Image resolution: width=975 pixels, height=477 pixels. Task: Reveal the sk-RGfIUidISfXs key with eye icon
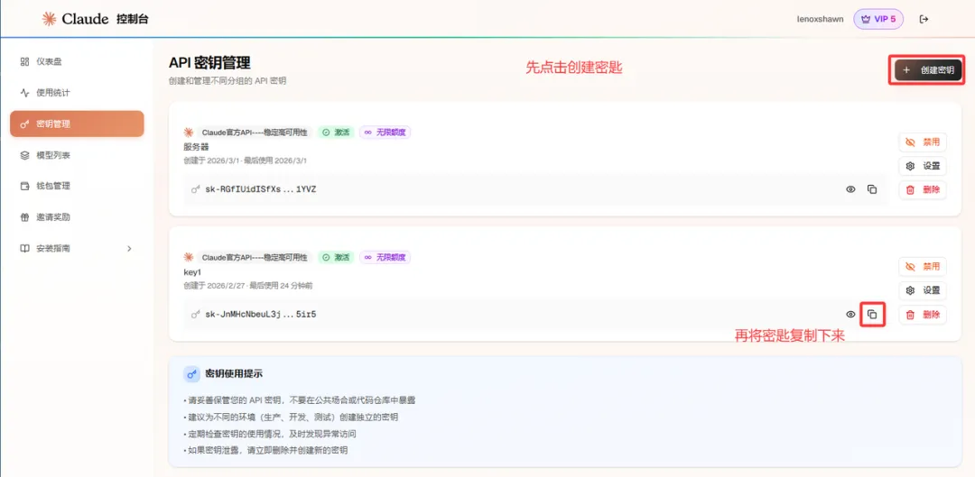pyautogui.click(x=850, y=189)
